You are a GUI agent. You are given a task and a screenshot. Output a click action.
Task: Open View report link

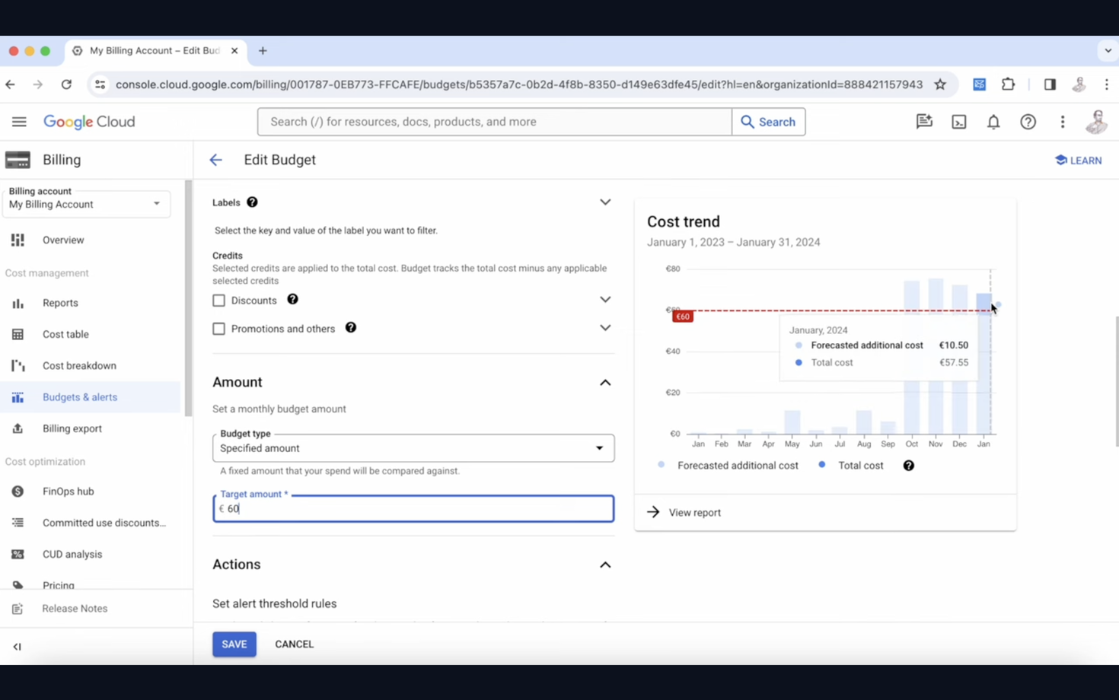pos(684,513)
